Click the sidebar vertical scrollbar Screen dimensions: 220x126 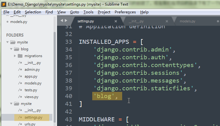click(x=55, y=77)
